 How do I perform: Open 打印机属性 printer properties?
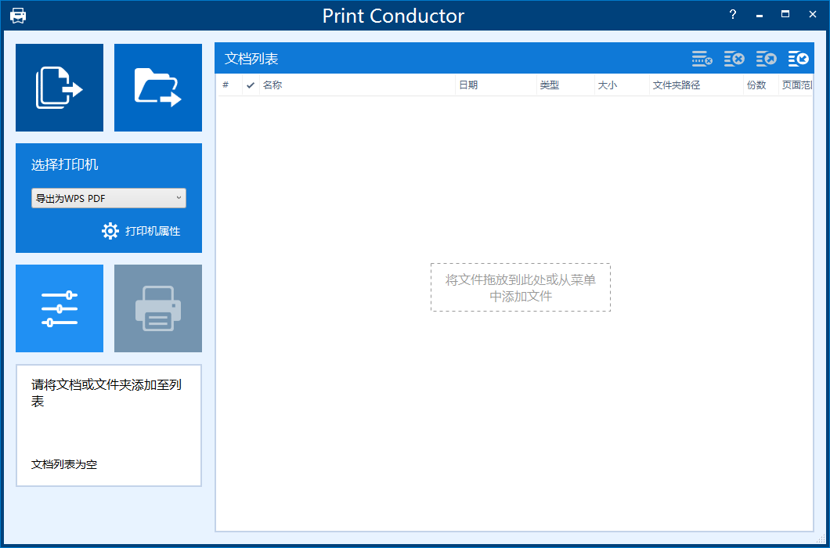153,232
